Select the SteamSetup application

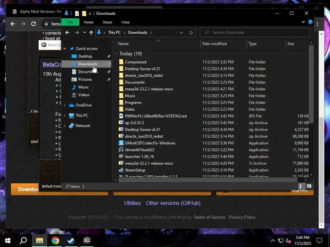135,170
